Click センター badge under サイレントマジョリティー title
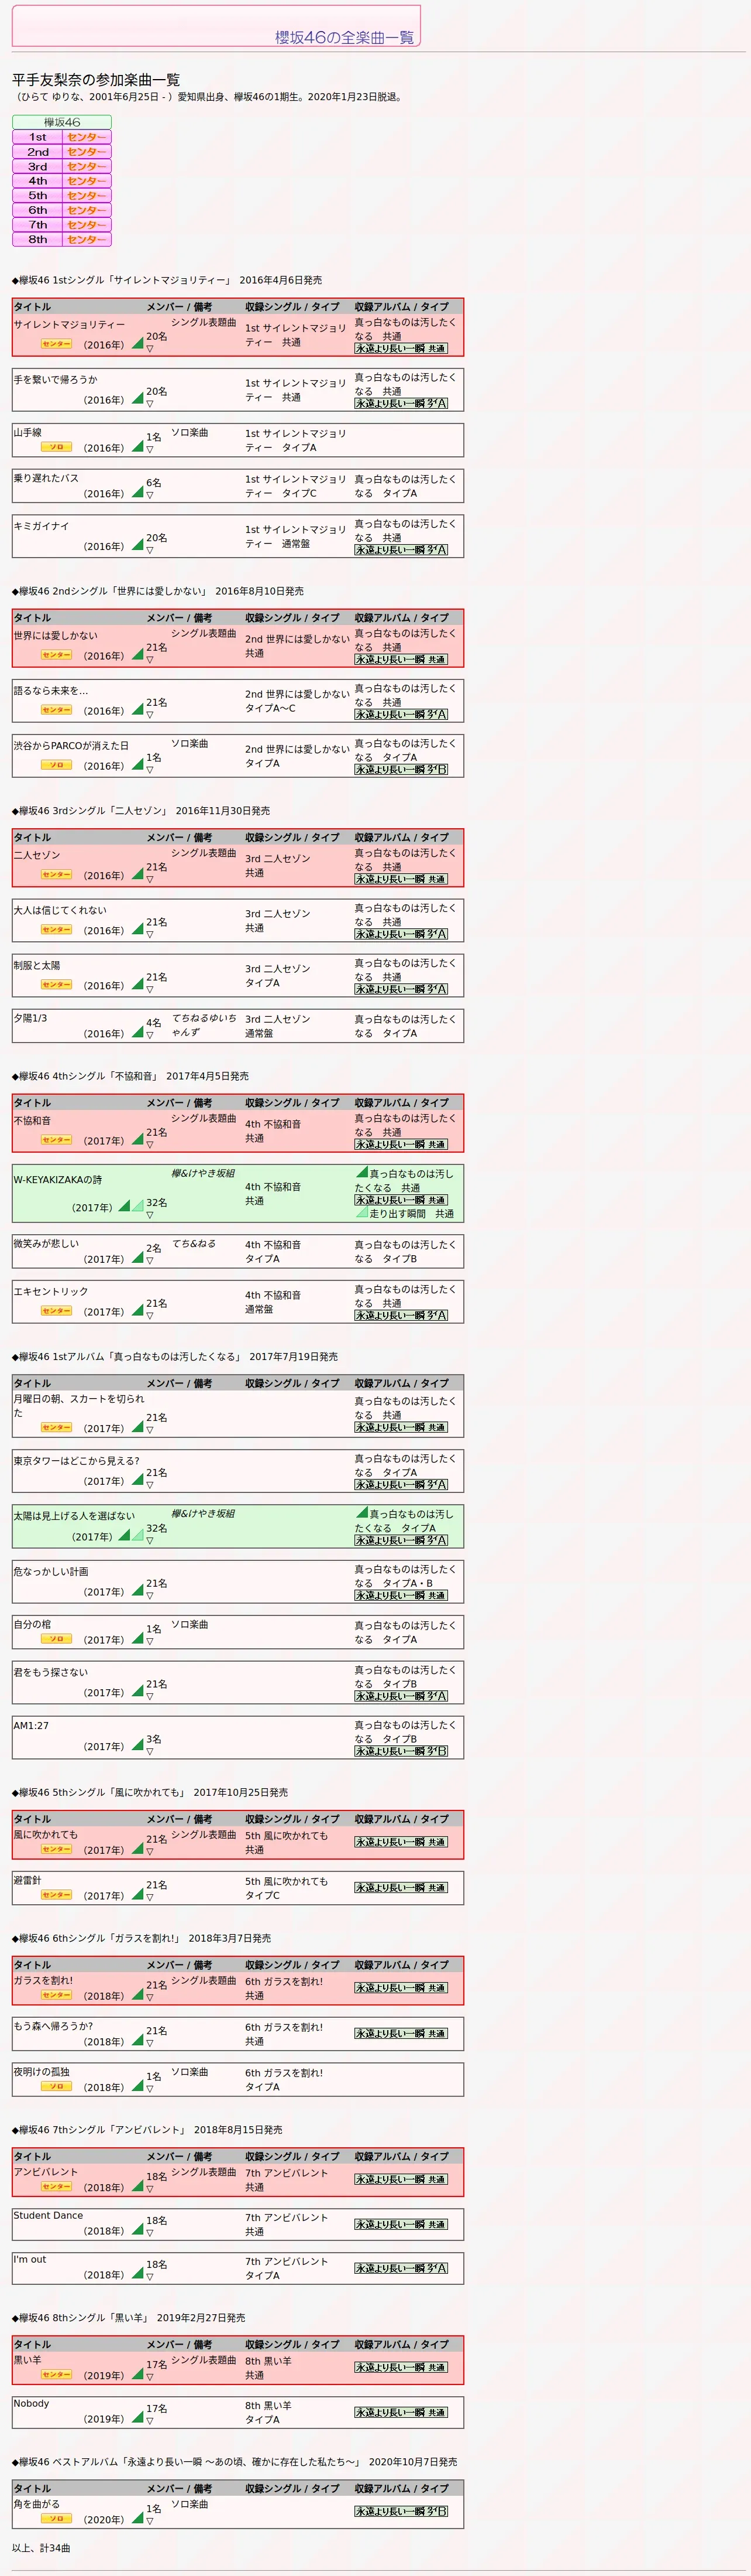Viewport: 751px width, 2576px height. 56,344
